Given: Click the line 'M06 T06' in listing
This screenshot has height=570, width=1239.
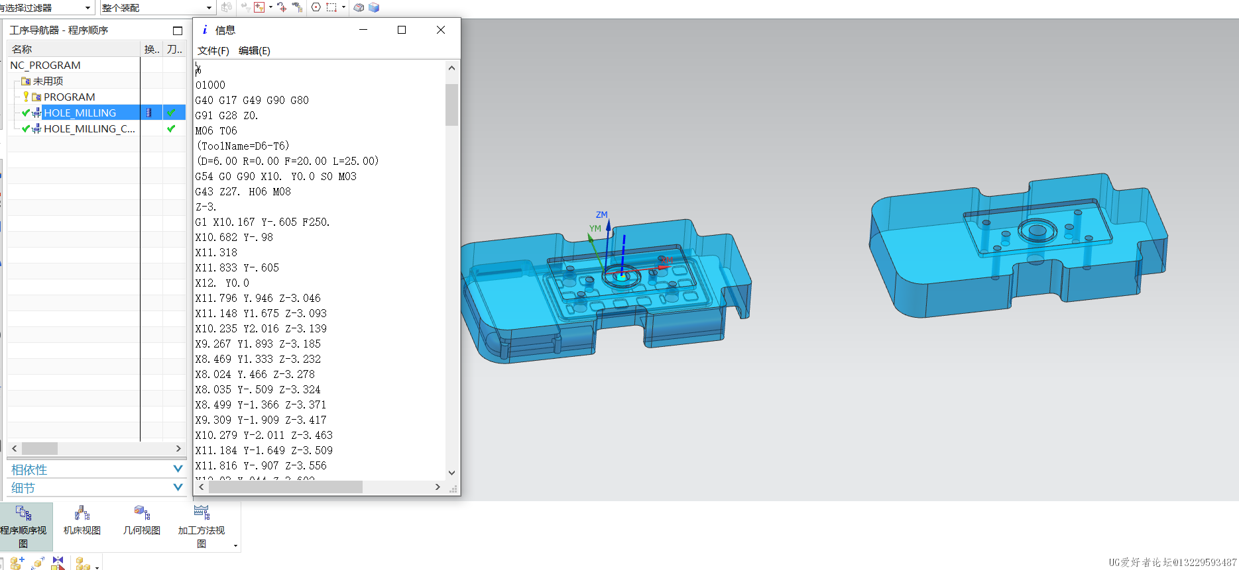Looking at the screenshot, I should (x=216, y=131).
